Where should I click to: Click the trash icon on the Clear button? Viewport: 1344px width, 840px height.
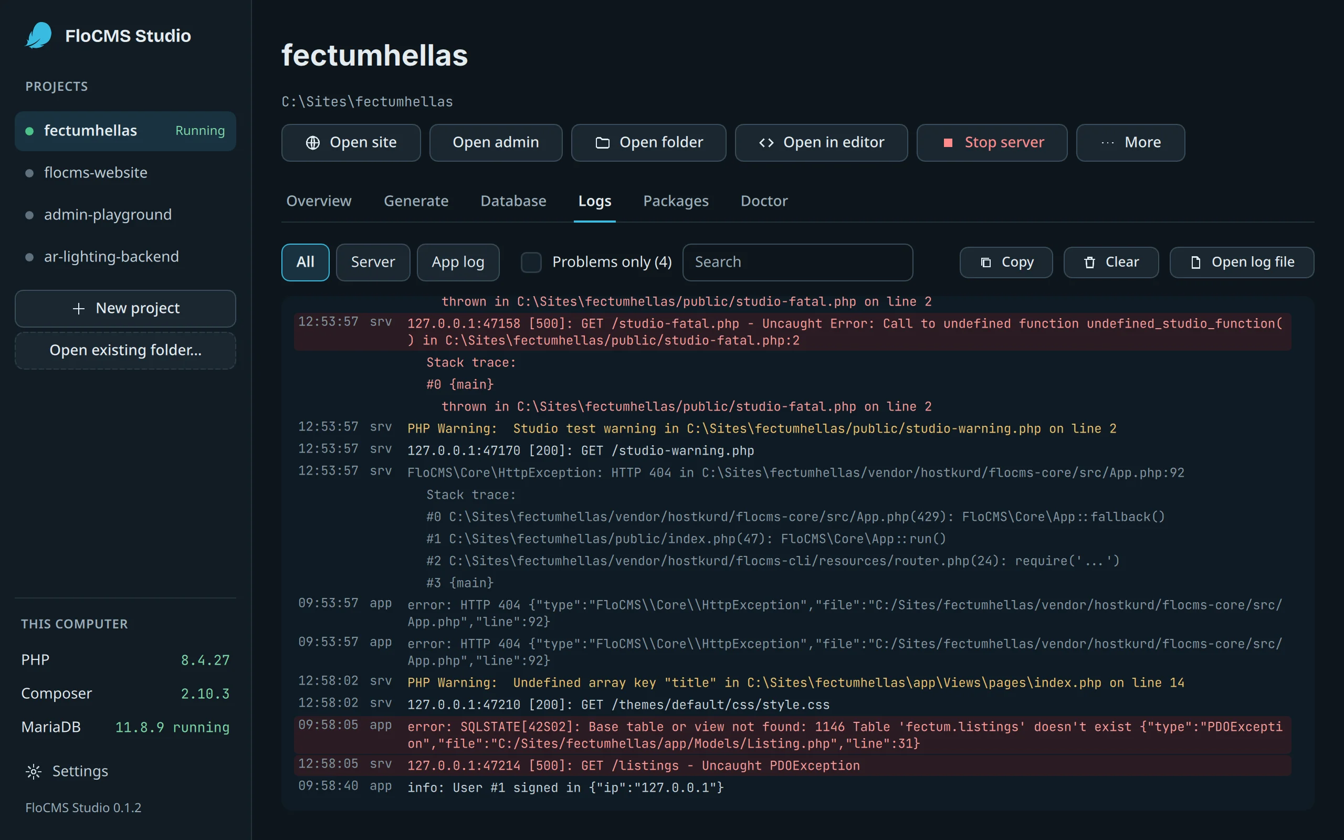point(1090,262)
